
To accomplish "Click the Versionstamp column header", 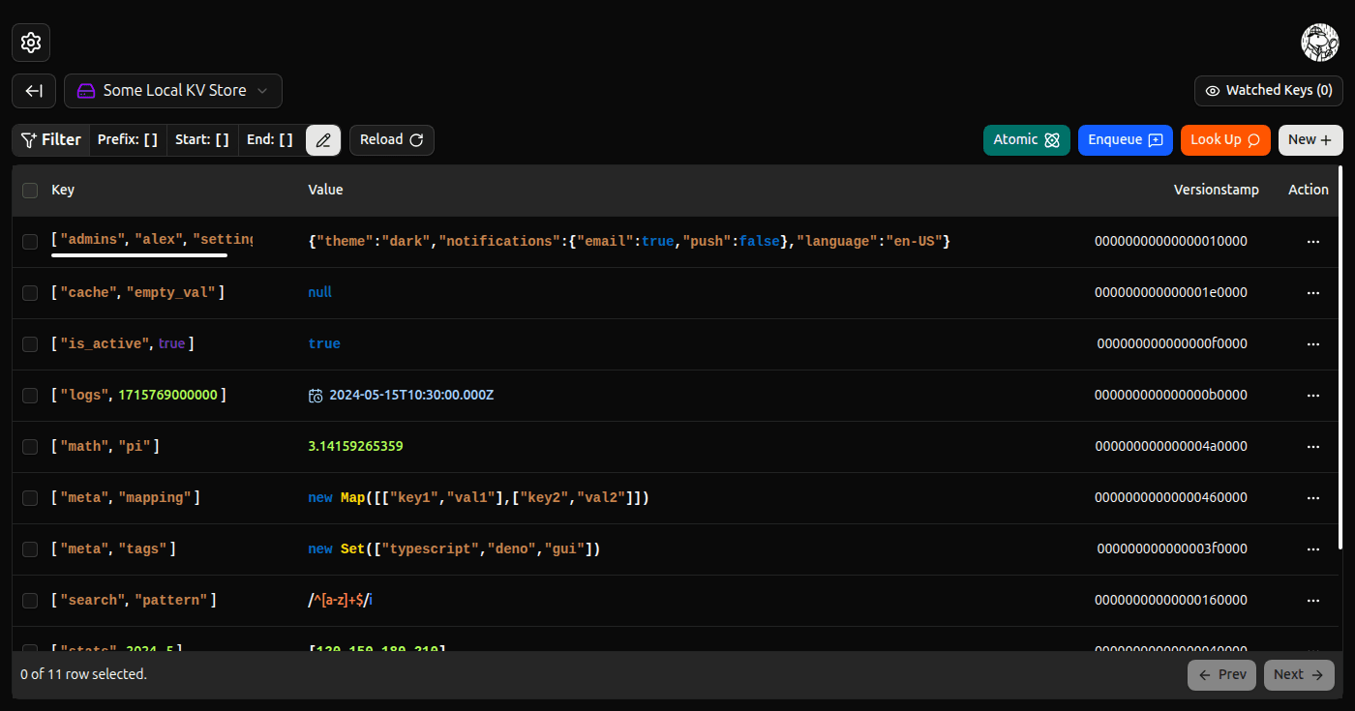I will 1217,191.
